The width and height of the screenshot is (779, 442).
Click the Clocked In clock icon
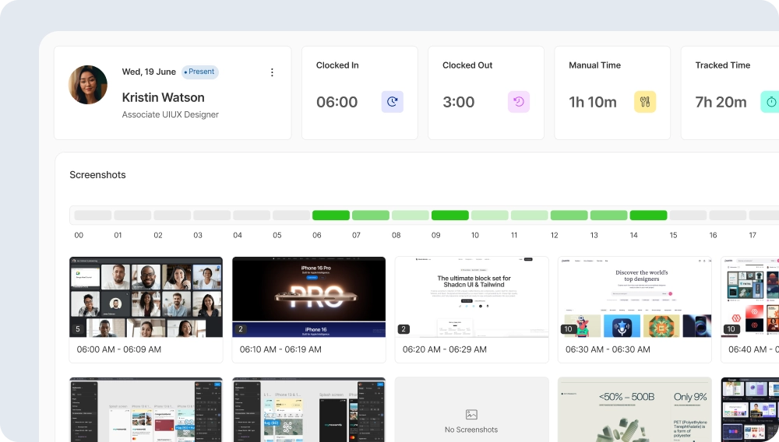point(392,102)
